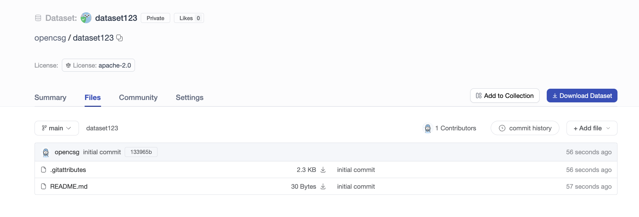This screenshot has width=639, height=217.
Task: Switch to the Summary tab
Action: coord(50,98)
